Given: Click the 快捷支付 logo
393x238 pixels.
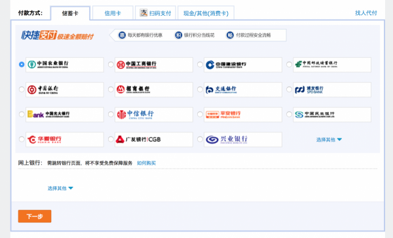Looking at the screenshot, I should 39,35.
